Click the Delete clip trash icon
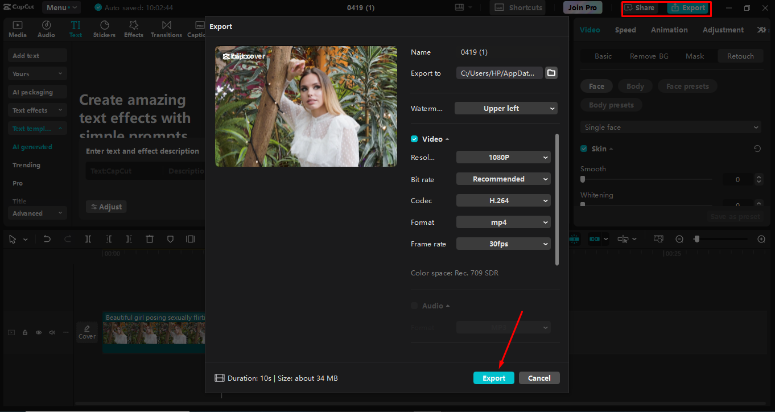Screen dimensions: 775x412 click(150, 239)
